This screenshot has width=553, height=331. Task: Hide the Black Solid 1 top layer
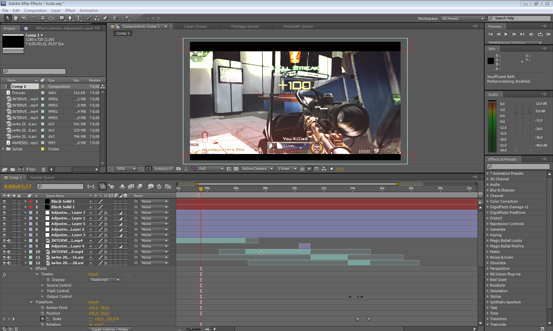coord(4,201)
